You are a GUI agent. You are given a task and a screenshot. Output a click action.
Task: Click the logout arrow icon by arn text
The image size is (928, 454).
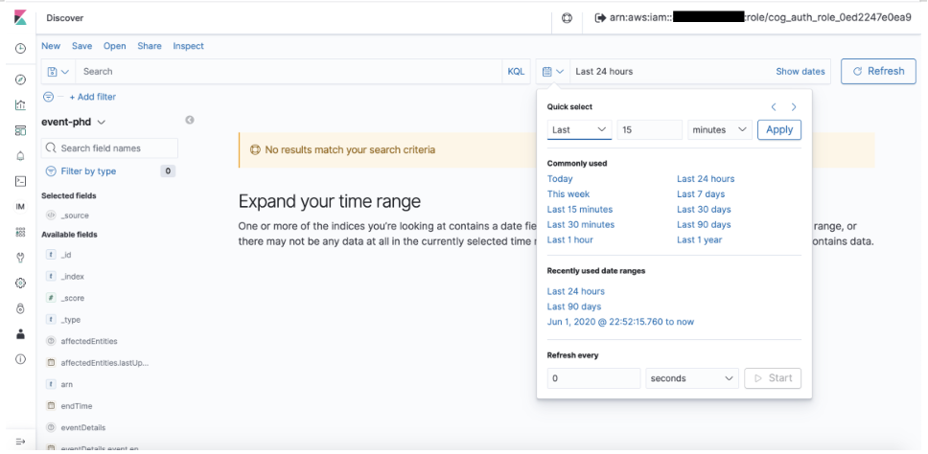pos(600,18)
